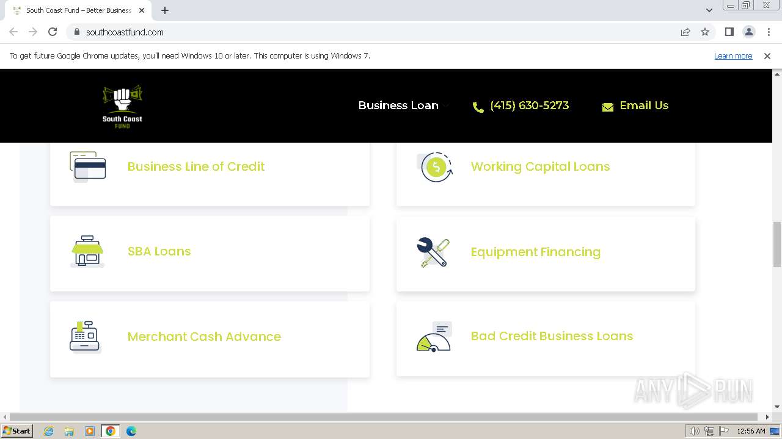The height and width of the screenshot is (439, 782).
Task: Bookmark this page with the star
Action: pos(705,32)
